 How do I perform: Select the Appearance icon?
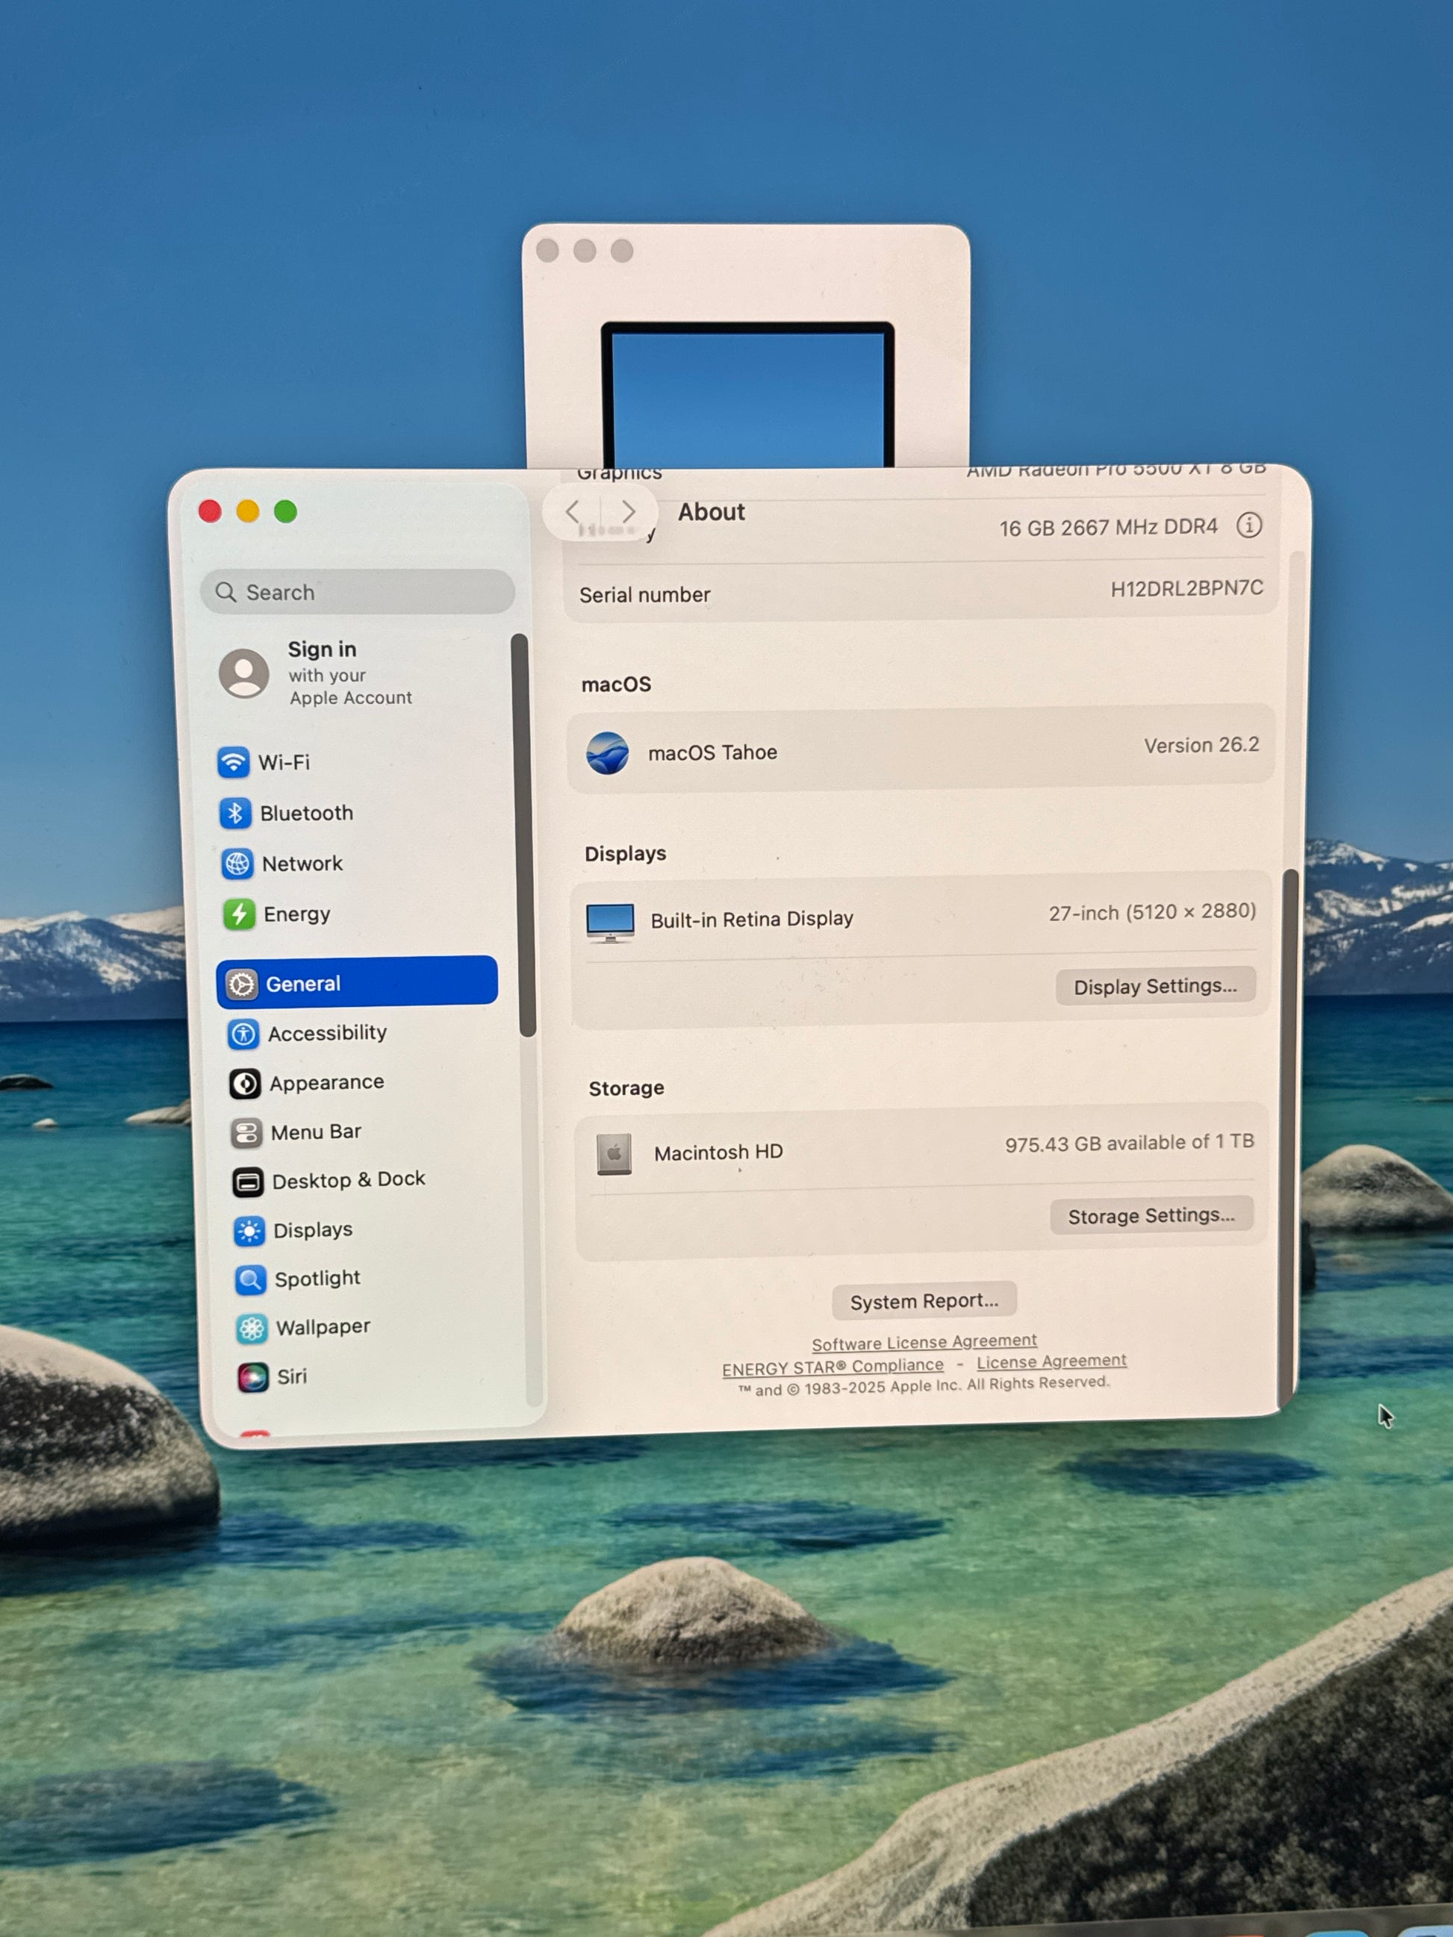coord(245,1084)
